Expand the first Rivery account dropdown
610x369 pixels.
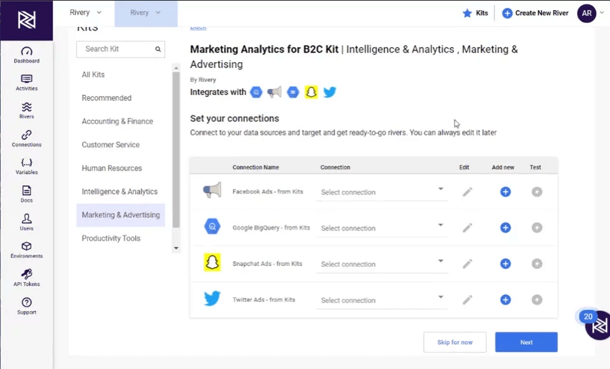pos(86,13)
